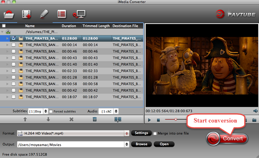Screen dimensions: 259x158
Task: Click the add video film-strip icon
Action: (26, 14)
